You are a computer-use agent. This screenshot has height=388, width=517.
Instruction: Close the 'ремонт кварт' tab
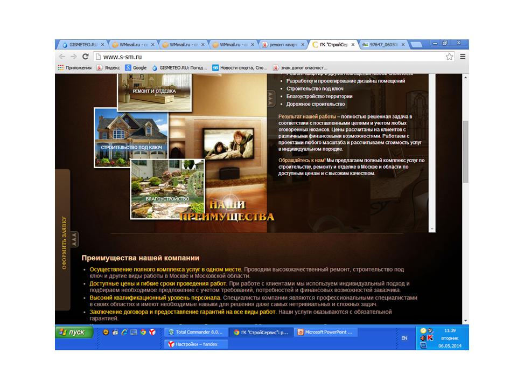pos(303,45)
